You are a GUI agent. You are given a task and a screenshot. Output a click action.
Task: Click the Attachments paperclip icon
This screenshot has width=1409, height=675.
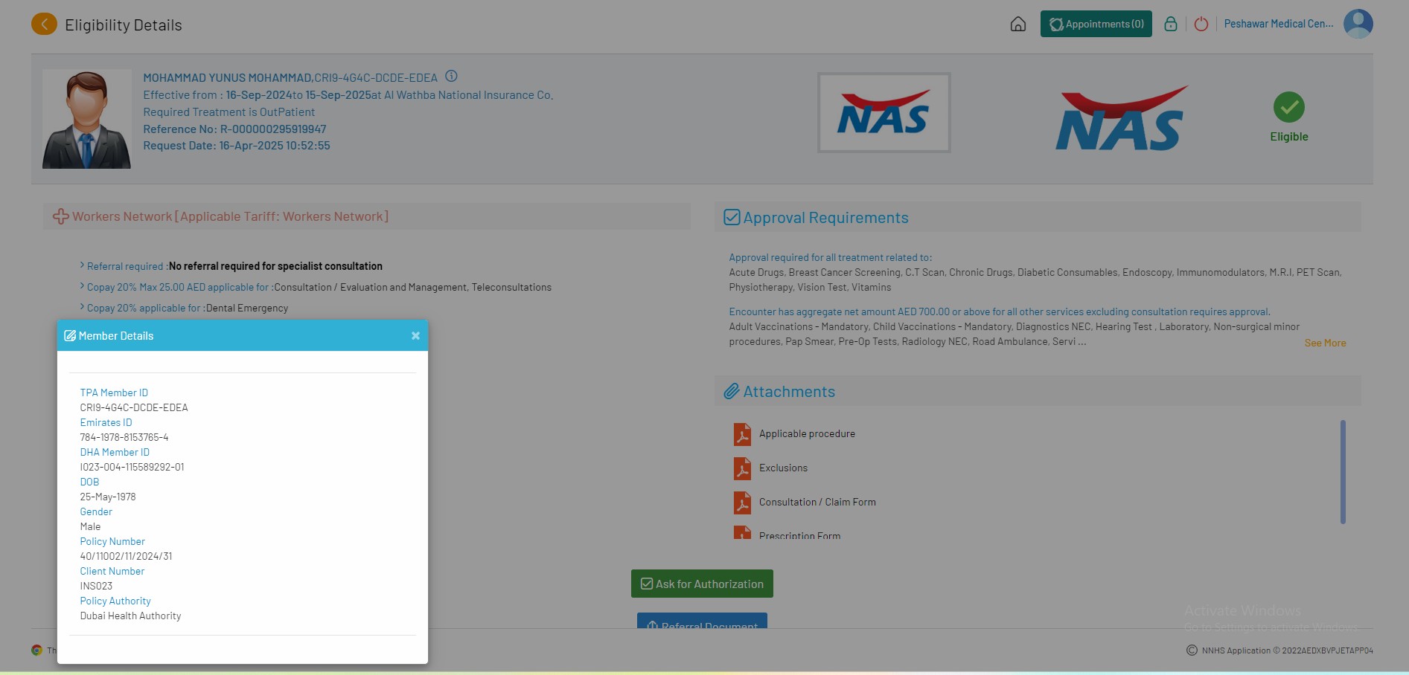pyautogui.click(x=732, y=391)
